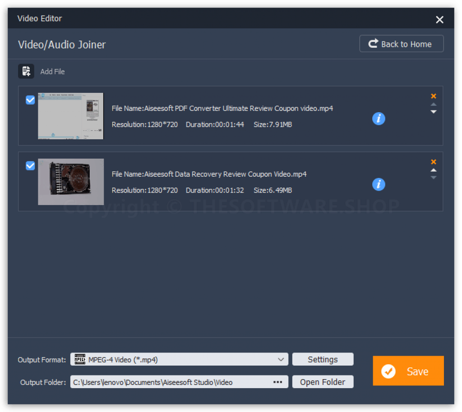Click file name Aiseesoft Data Recovery Review Coupon Video.mp4

coord(209,174)
